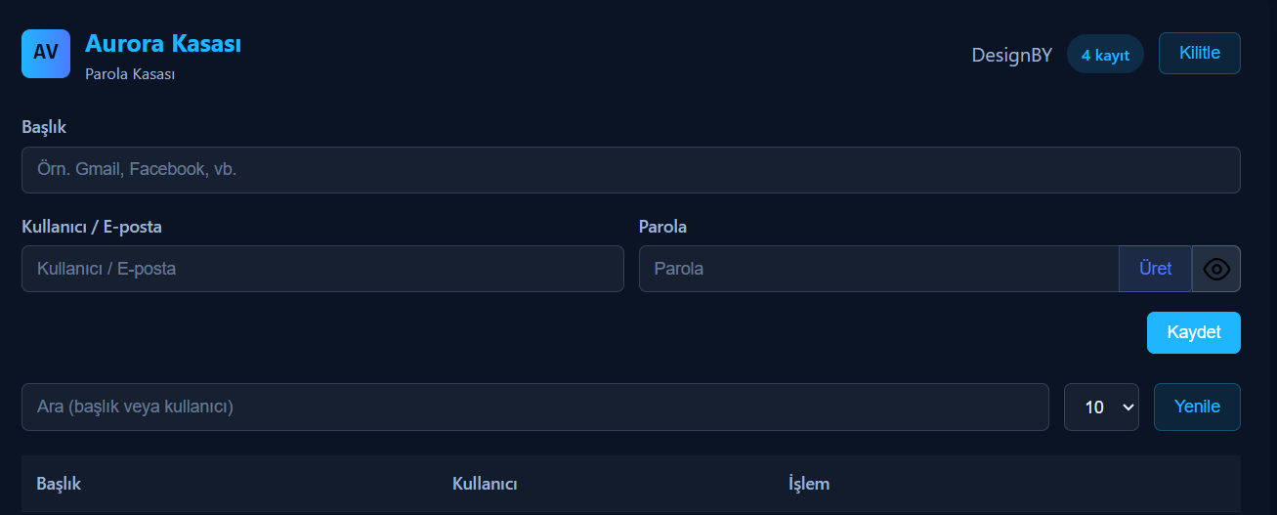Select the Parola password input field

coord(878,269)
